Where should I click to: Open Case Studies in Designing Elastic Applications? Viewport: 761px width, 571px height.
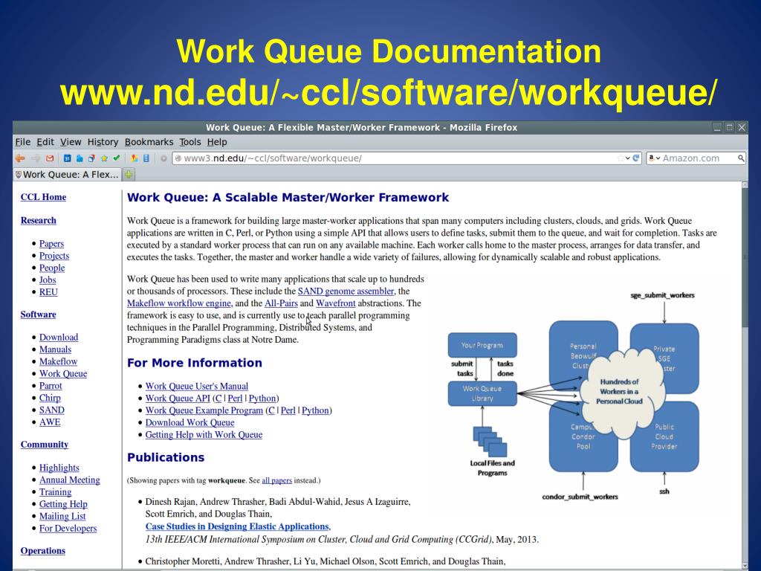[237, 527]
